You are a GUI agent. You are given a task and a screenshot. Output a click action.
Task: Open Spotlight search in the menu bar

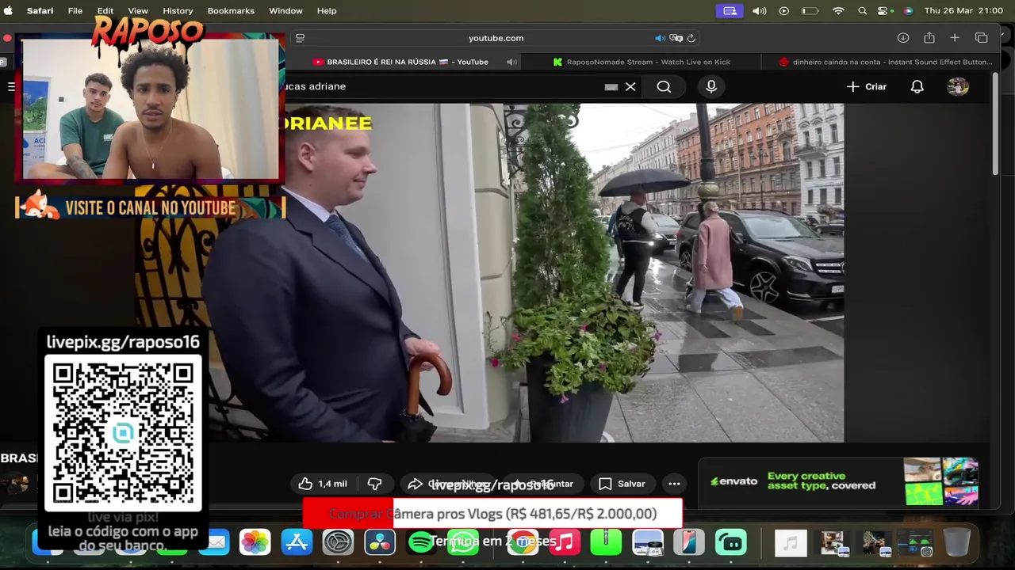862,11
